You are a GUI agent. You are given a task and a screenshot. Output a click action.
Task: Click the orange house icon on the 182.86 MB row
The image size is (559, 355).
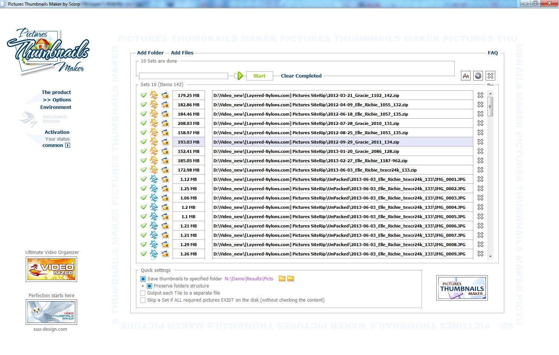click(154, 104)
